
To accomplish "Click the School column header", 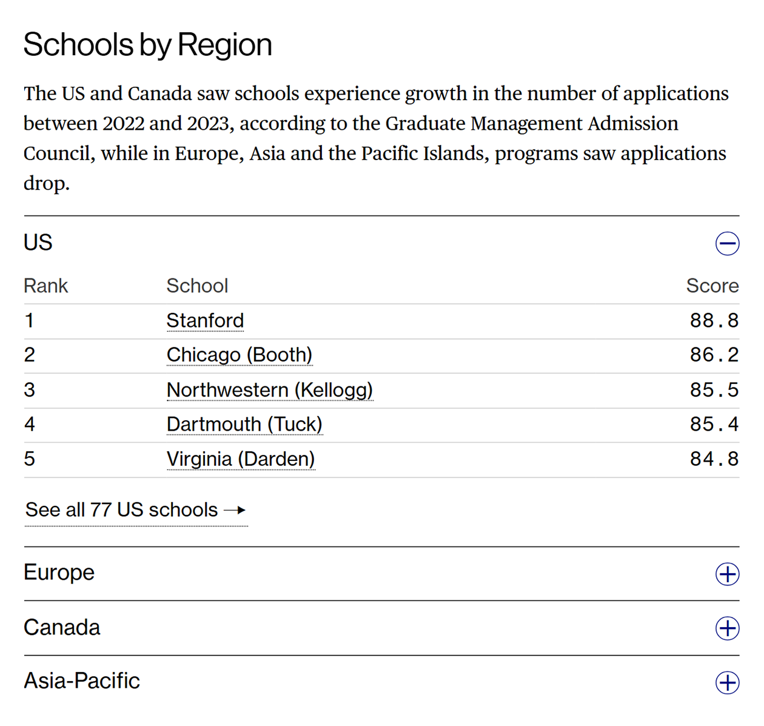I will coord(198,286).
